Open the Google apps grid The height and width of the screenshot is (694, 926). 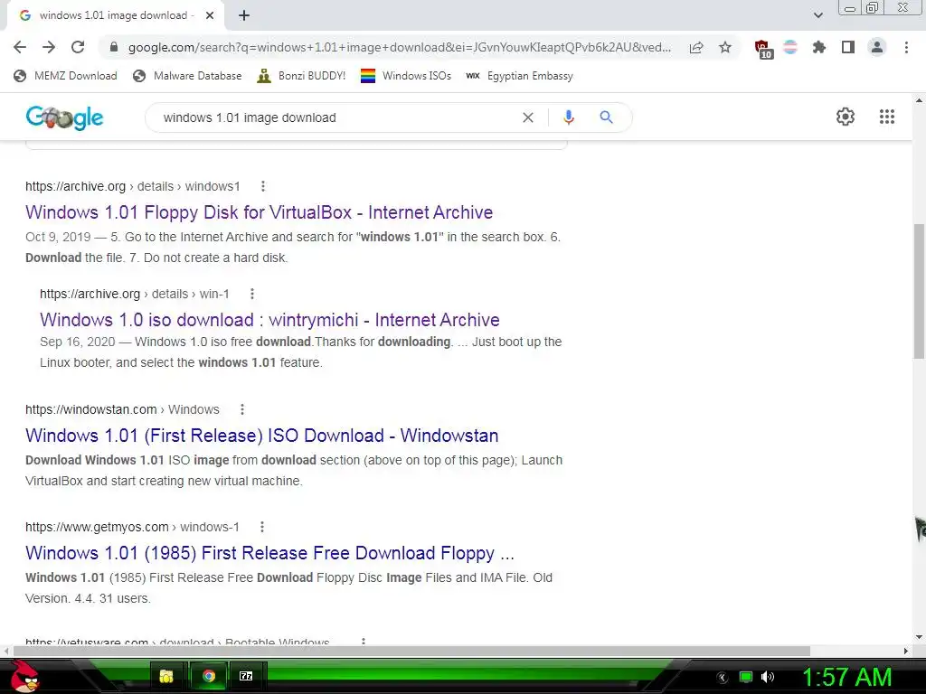pos(887,117)
